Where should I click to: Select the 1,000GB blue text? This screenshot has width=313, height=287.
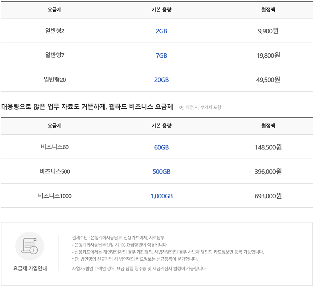(162, 196)
